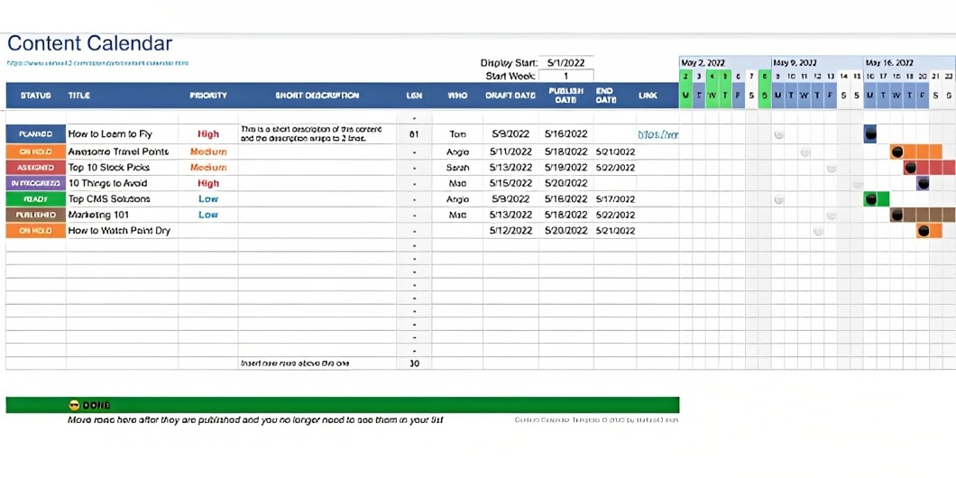
Task: Select draft date 5/15/2022
Action: tap(510, 183)
